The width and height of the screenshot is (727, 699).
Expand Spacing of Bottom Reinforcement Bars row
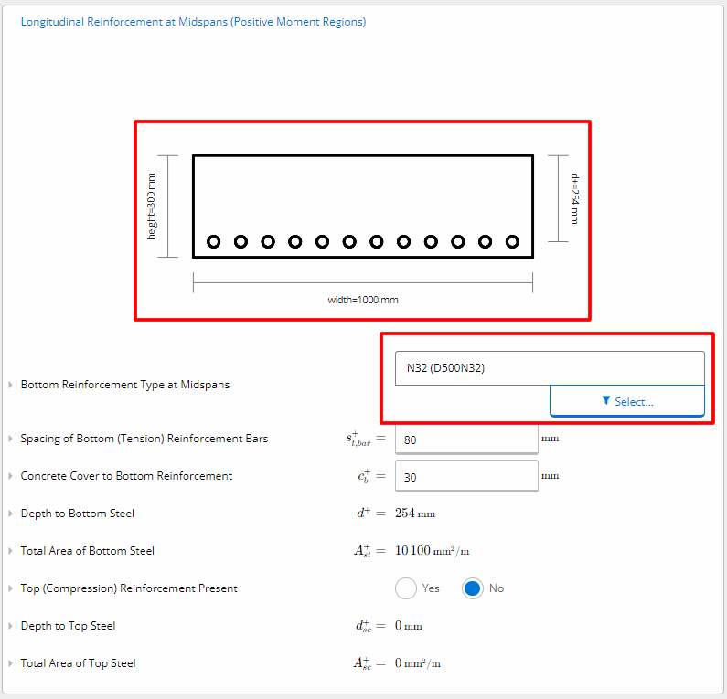click(10, 439)
